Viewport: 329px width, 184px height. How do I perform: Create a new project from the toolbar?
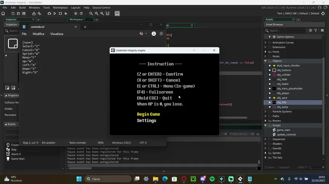pos(13,13)
